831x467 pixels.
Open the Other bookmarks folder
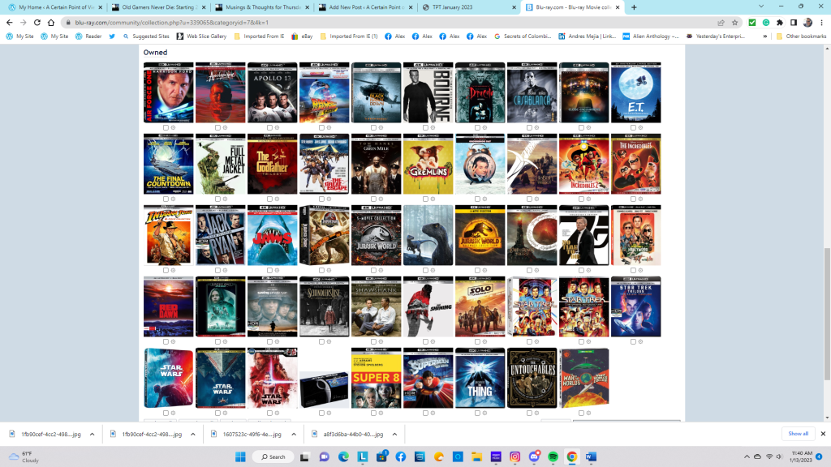803,36
